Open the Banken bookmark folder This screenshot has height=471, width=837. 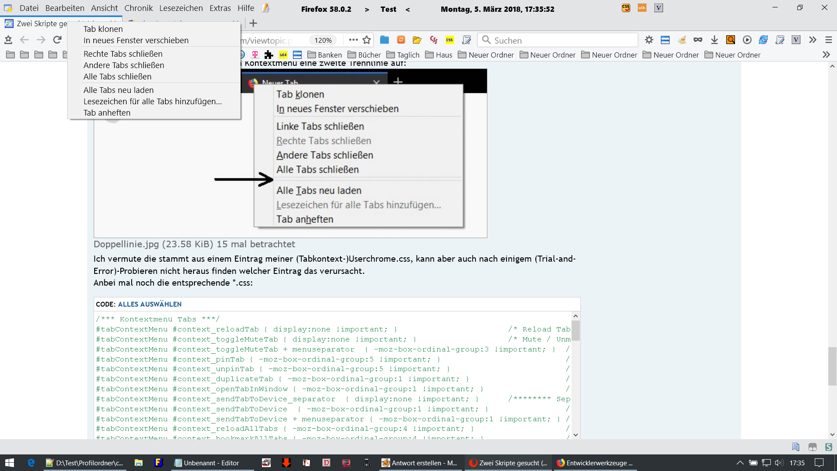tap(324, 55)
